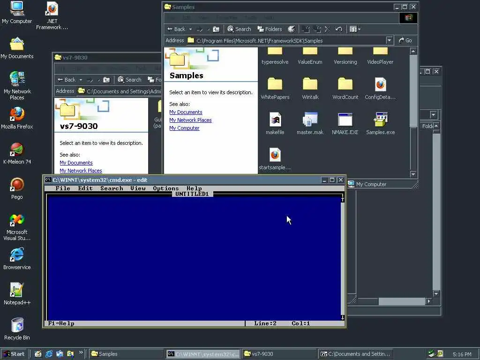Click Samples window scrollbar down arrow
The width and height of the screenshot is (480, 360).
point(413,174)
